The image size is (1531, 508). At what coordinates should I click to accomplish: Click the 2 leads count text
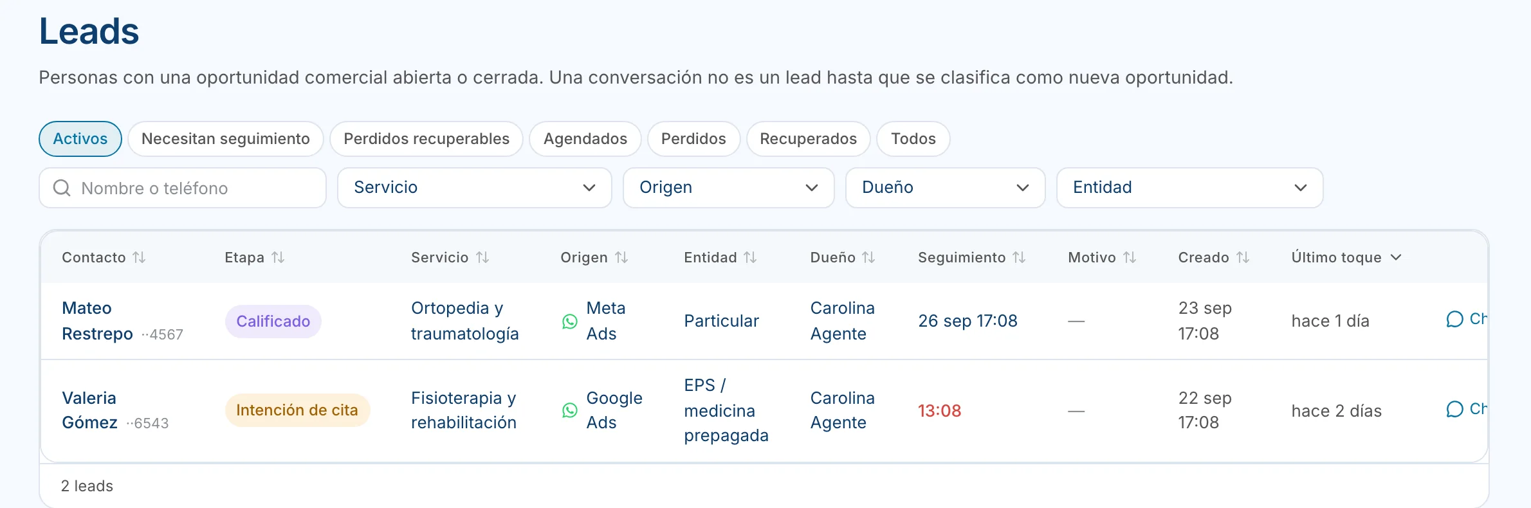click(x=87, y=486)
